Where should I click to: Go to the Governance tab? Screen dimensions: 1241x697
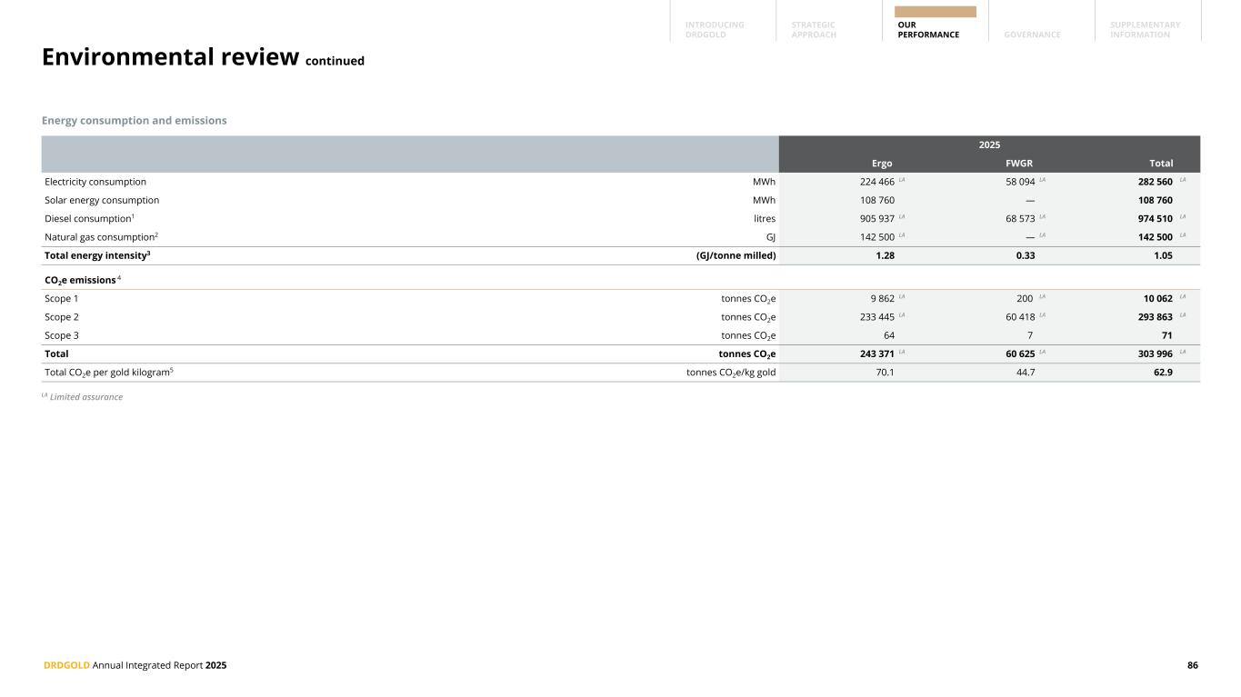click(x=1032, y=35)
